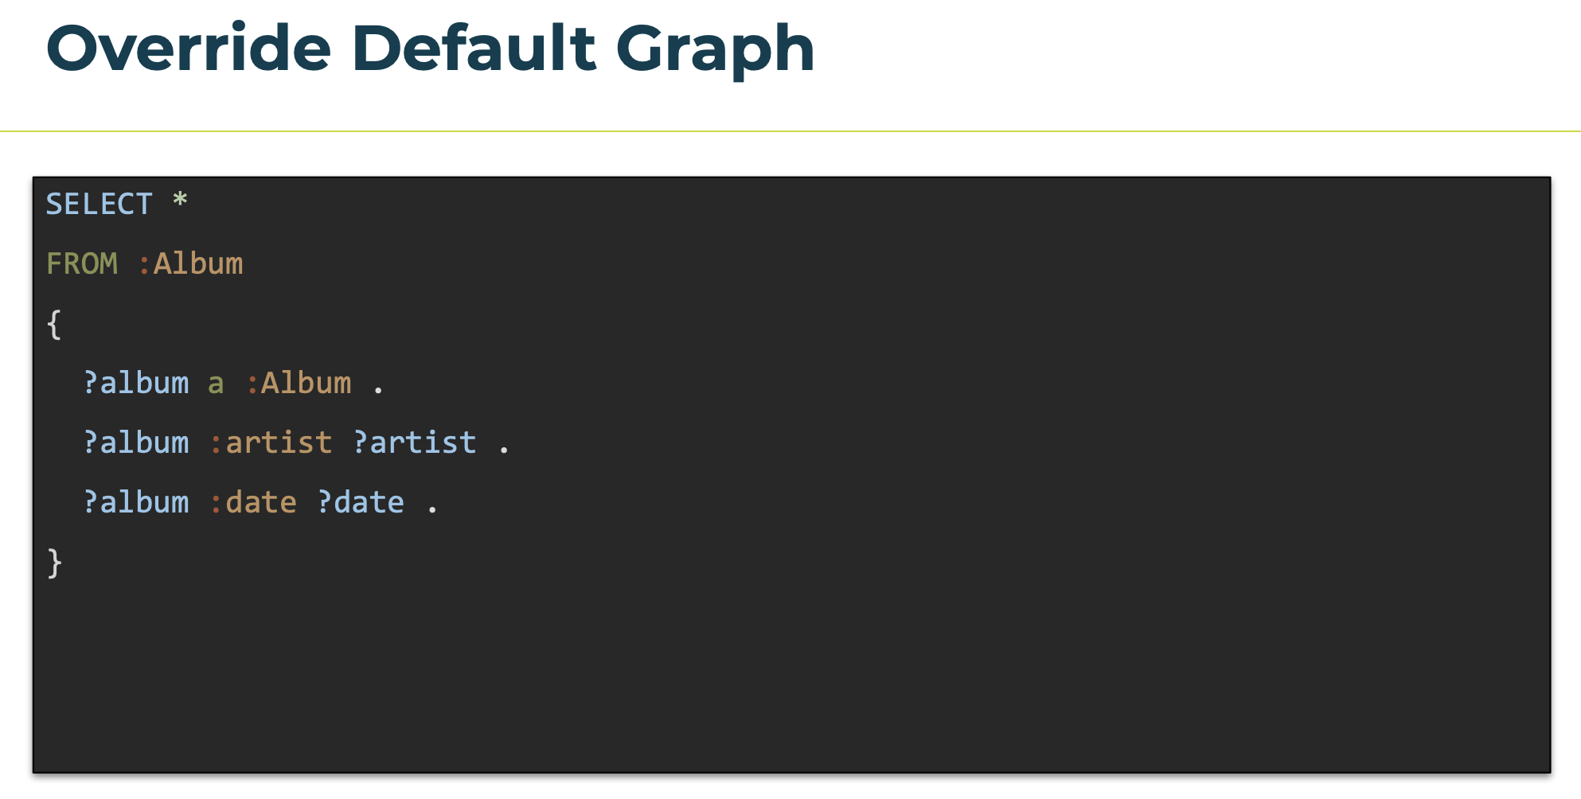The height and width of the screenshot is (799, 1581).
Task: Click empty area below the query
Action: pyautogui.click(x=791, y=676)
